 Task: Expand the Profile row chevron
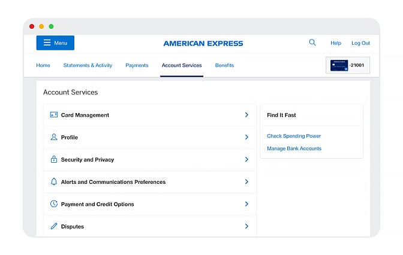point(246,137)
